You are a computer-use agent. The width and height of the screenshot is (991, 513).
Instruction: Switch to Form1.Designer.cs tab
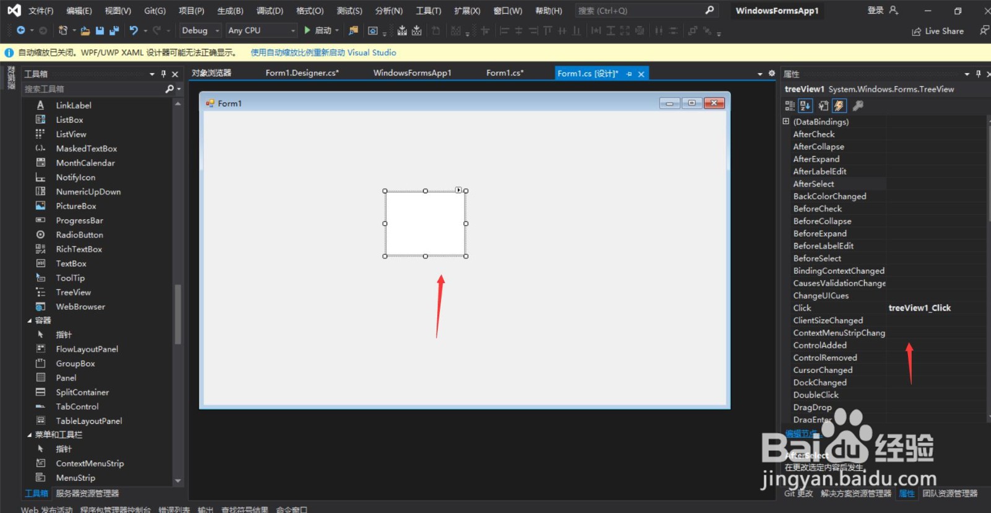pos(302,73)
